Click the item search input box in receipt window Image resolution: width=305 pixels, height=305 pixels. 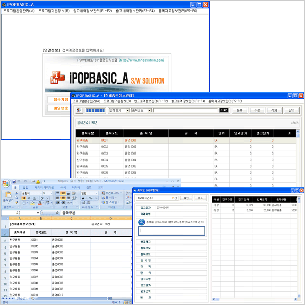tap(171, 231)
